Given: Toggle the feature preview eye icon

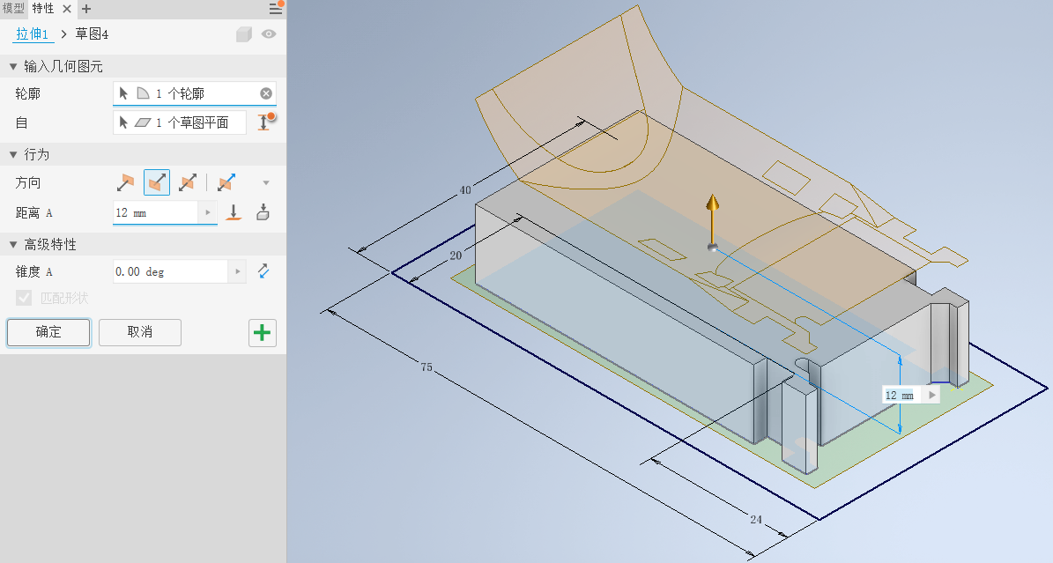Looking at the screenshot, I should [269, 34].
